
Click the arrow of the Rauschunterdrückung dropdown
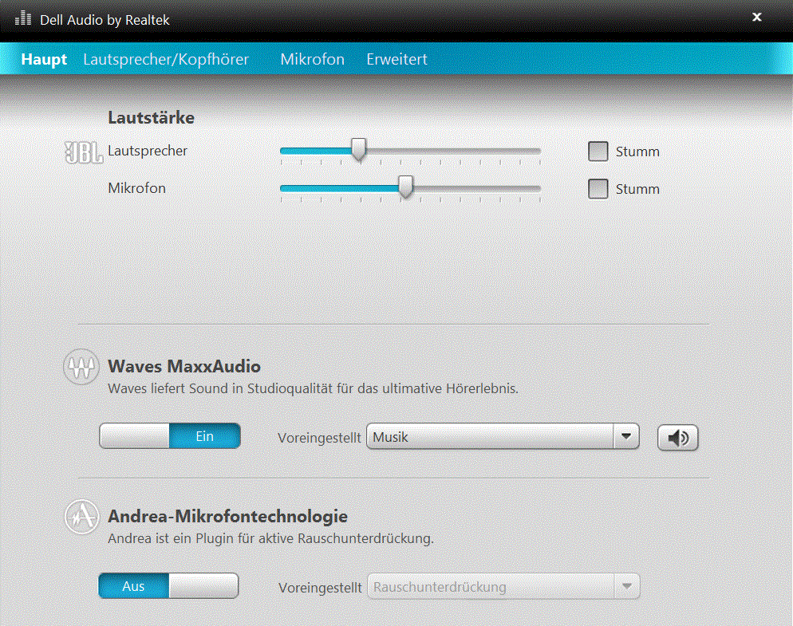click(627, 587)
